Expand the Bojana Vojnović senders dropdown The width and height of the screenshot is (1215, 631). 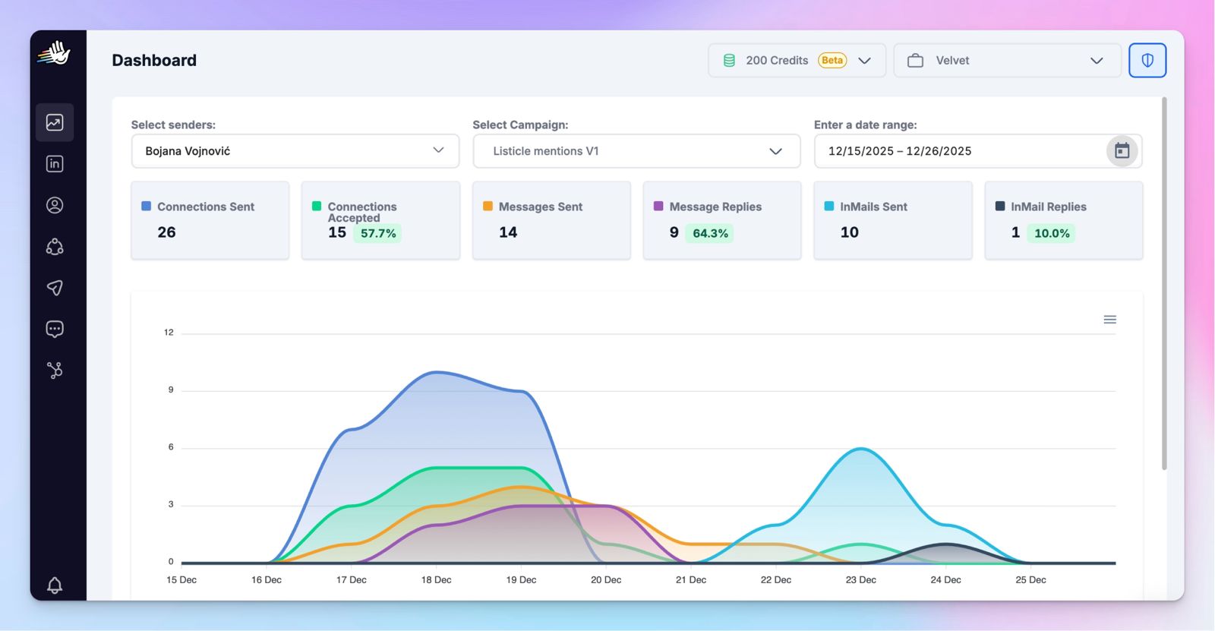(x=295, y=151)
